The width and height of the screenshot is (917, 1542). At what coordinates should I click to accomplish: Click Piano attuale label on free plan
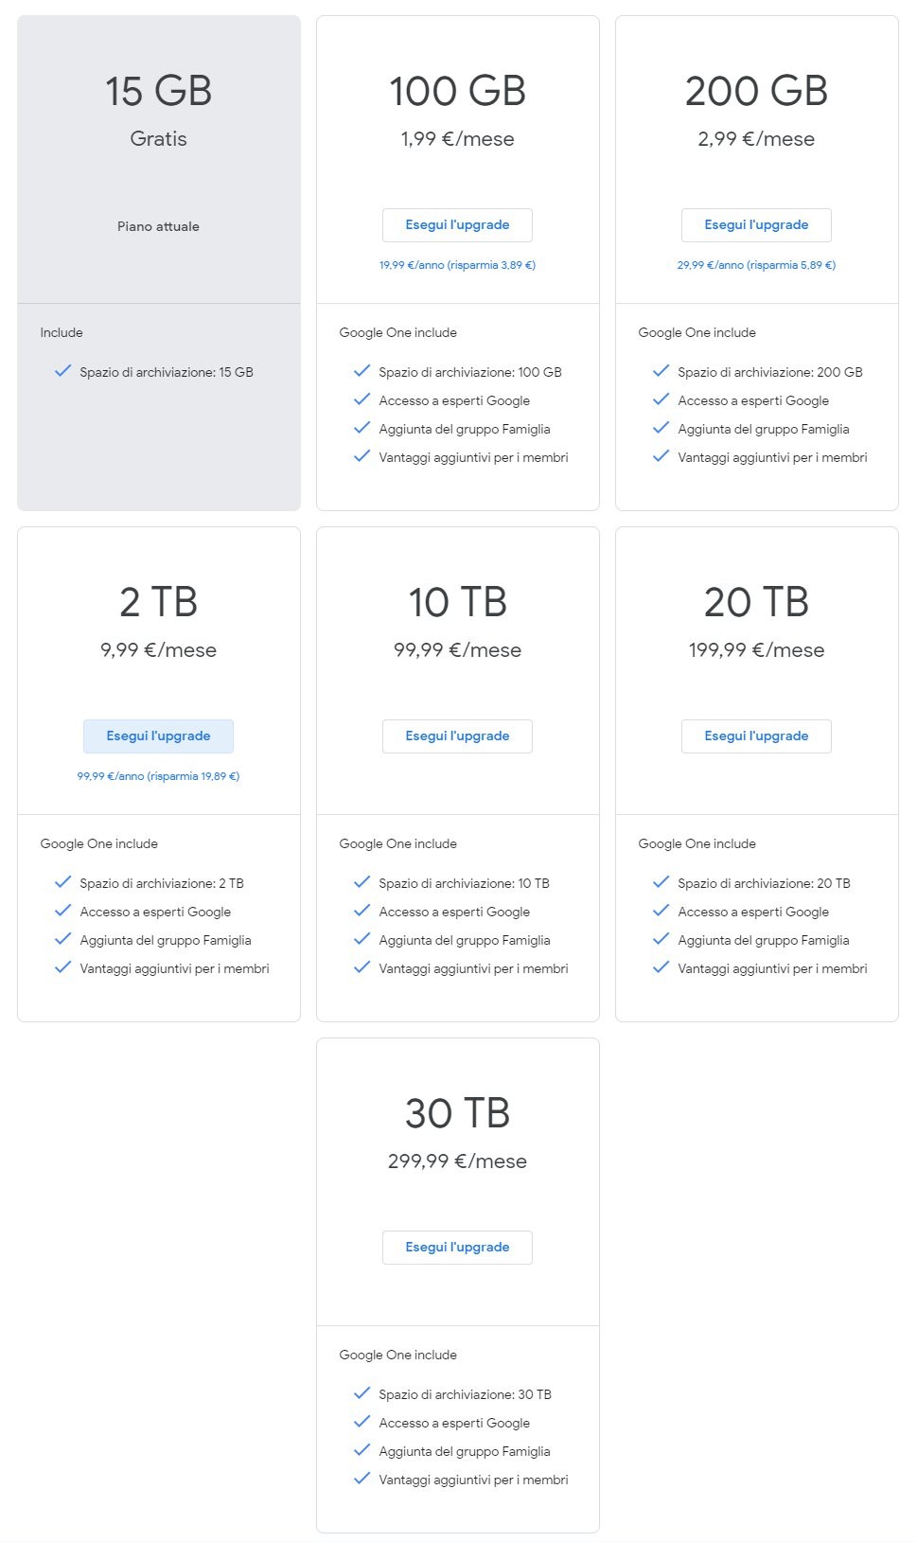[x=158, y=226]
